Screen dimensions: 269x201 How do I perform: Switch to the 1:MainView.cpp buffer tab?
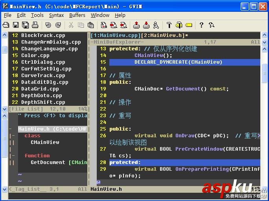point(116,35)
